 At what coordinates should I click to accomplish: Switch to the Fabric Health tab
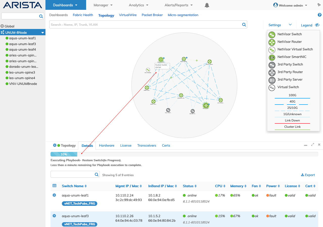click(x=83, y=15)
